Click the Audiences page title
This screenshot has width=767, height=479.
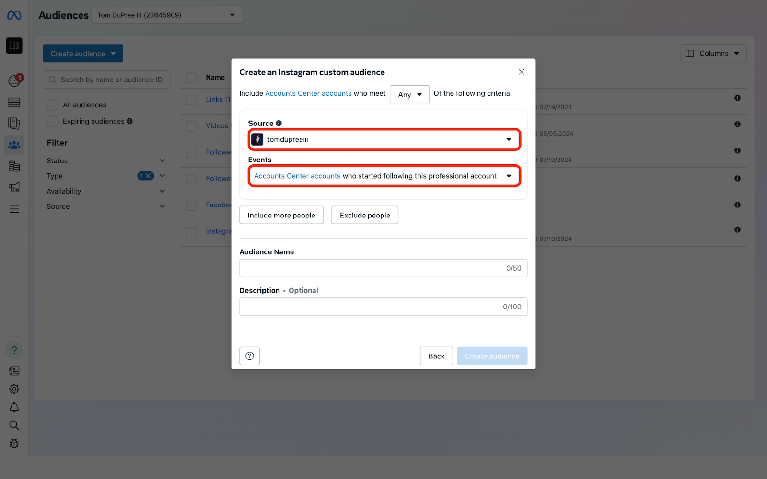pos(63,15)
